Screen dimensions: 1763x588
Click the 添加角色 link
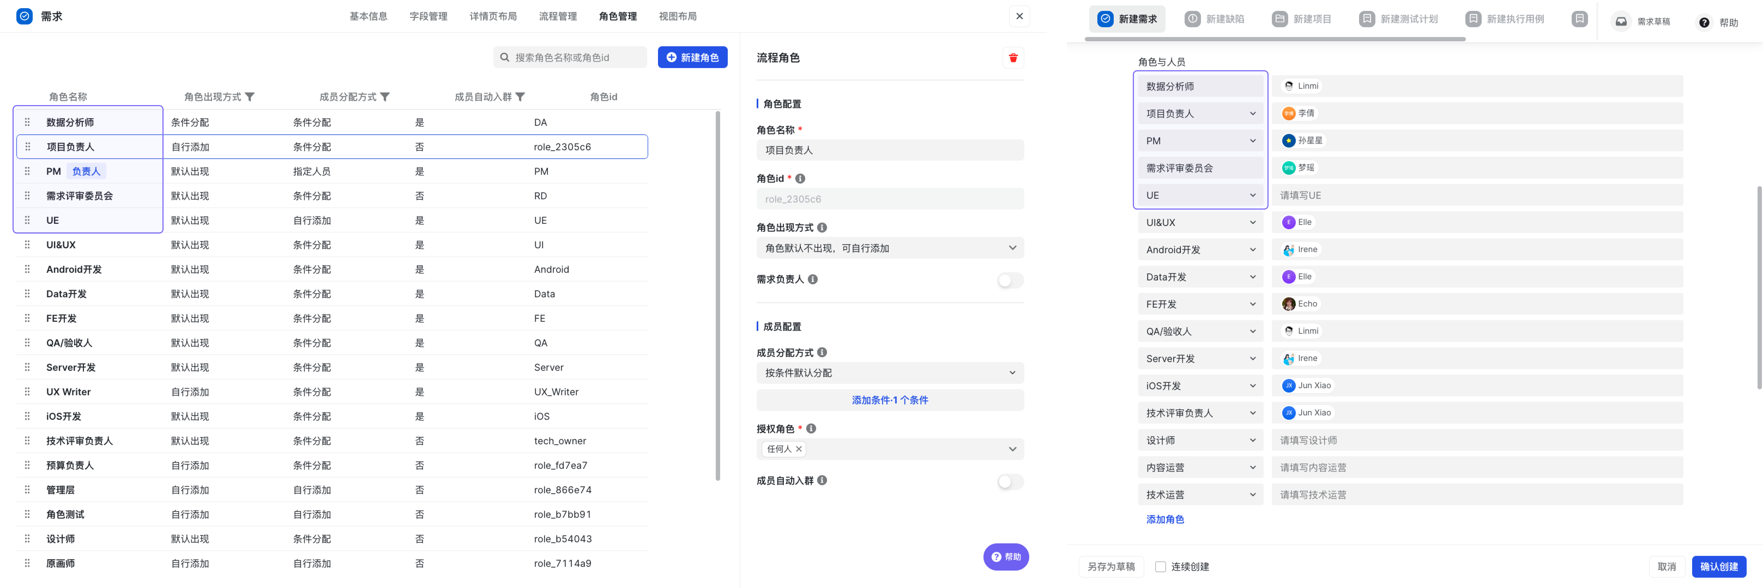1165,520
